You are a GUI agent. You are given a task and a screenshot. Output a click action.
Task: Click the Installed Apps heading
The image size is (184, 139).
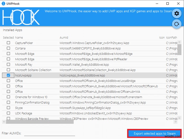(x=12, y=30)
